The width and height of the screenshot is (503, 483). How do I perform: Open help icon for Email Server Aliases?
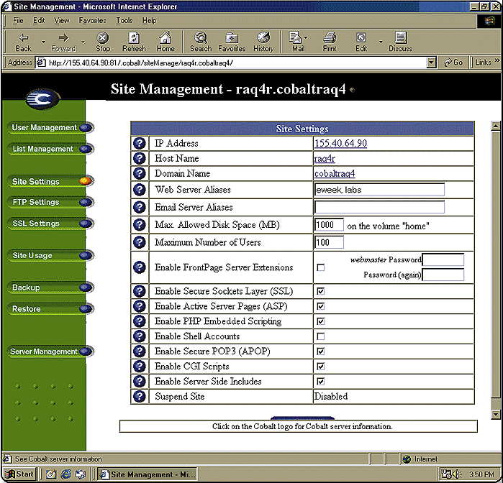click(140, 208)
